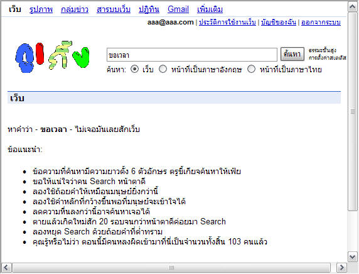Click the colorful parody logo image
This screenshot has height=274, width=359.
53,57
